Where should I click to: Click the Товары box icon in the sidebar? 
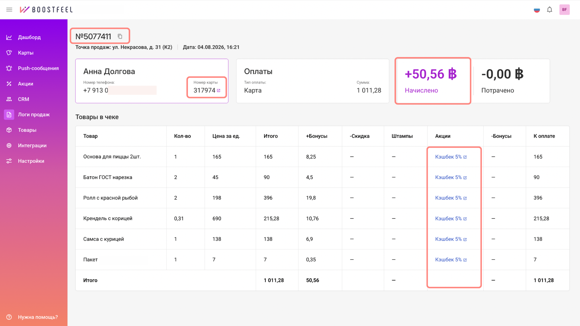click(x=9, y=130)
